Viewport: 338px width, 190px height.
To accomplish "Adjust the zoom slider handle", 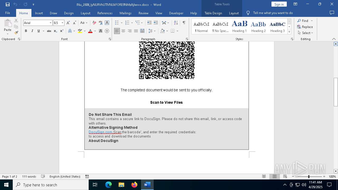I will point(309,177).
